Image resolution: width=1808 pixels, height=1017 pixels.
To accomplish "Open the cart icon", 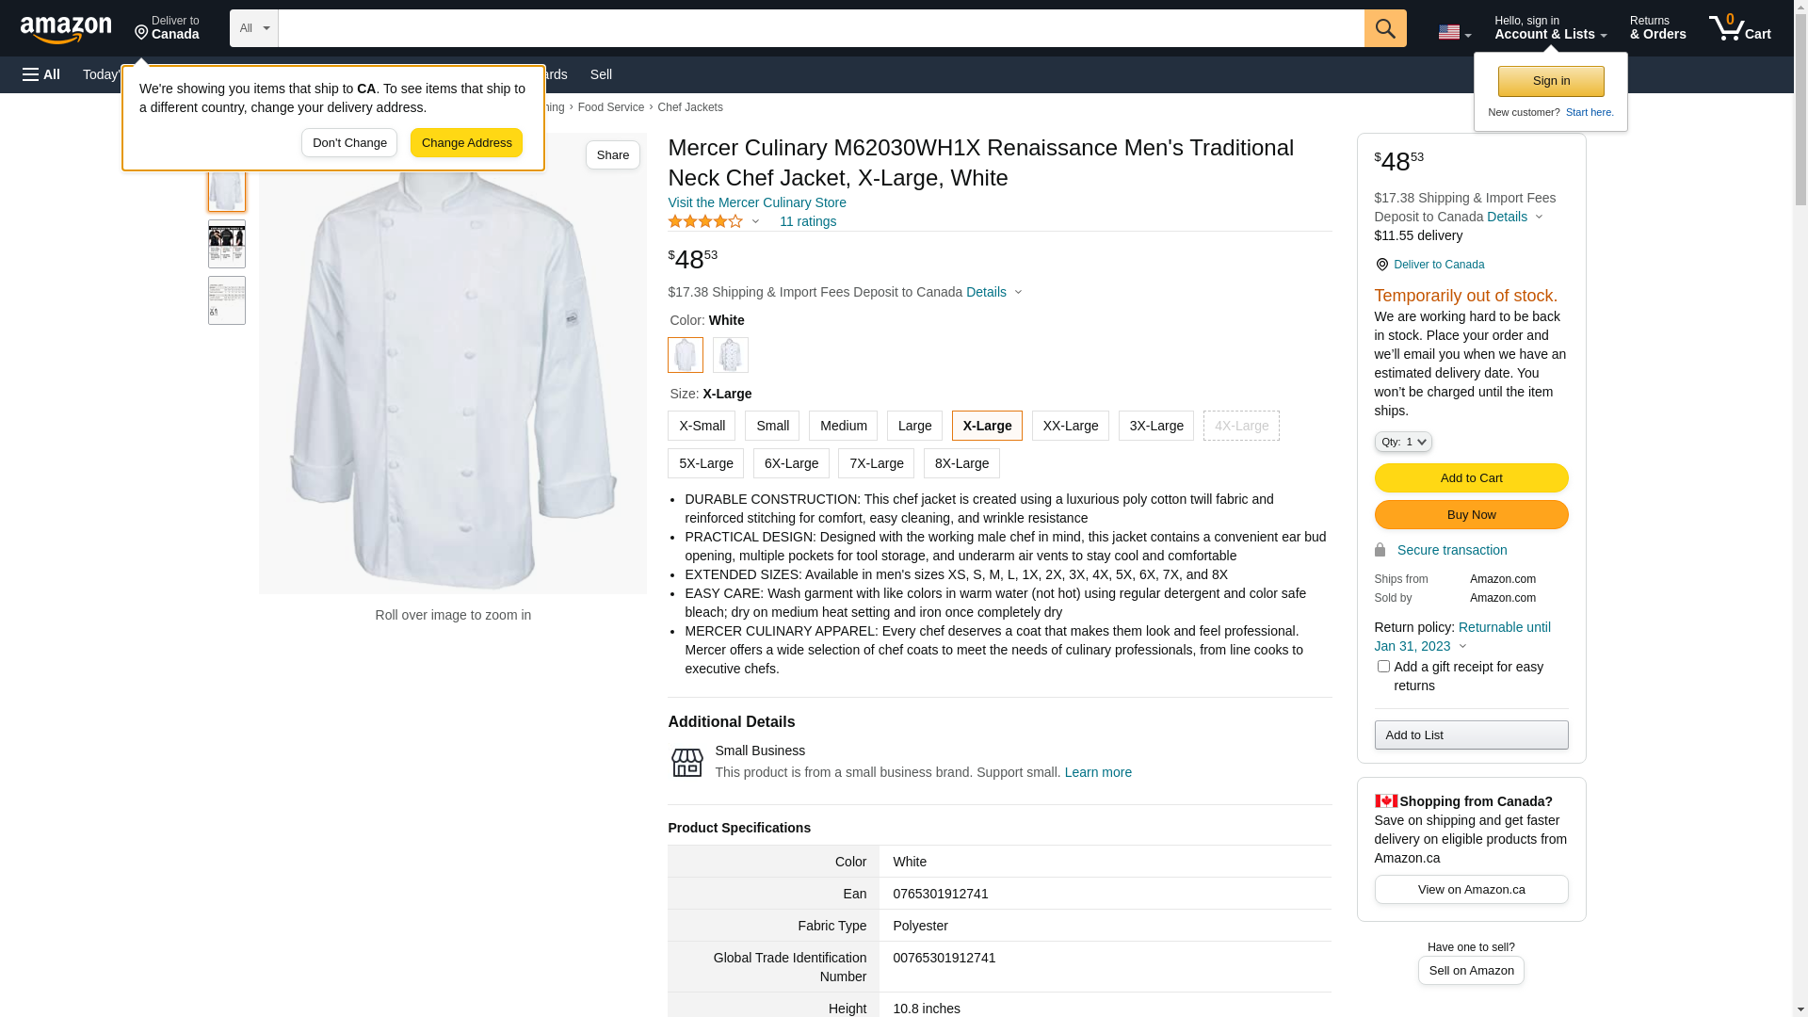I will click(1739, 28).
